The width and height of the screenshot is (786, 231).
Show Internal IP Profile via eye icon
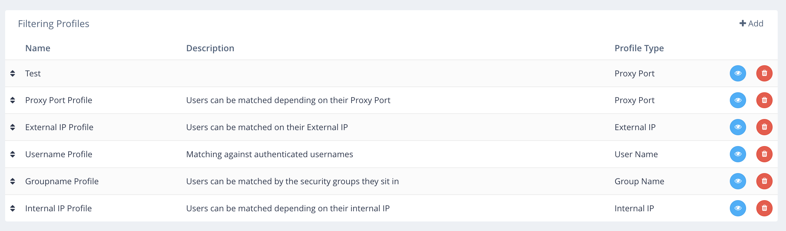click(x=738, y=208)
